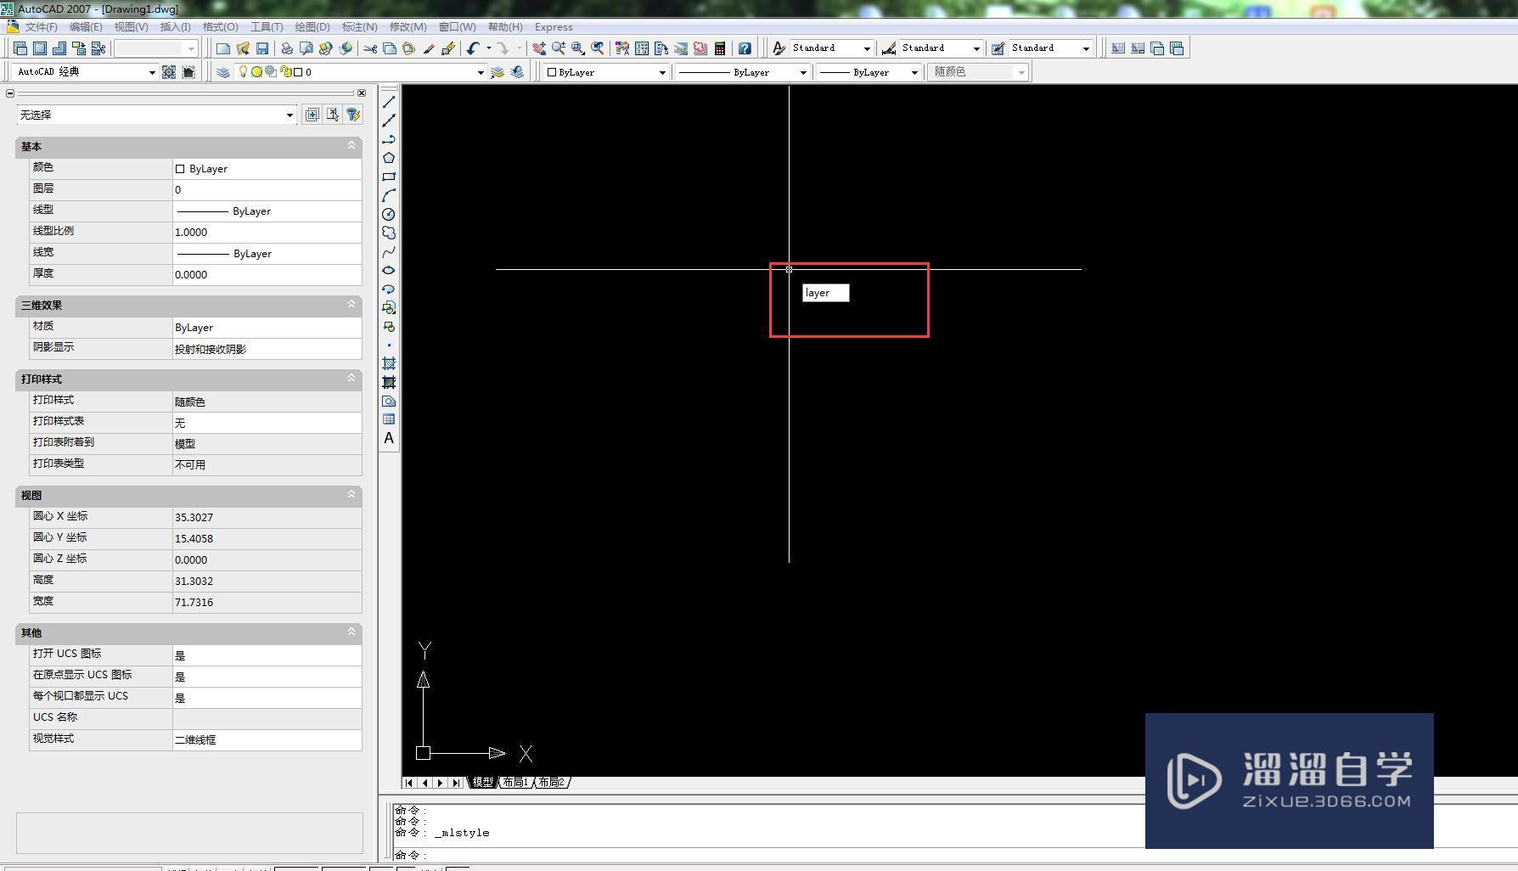Select the Make Block tool
This screenshot has height=871, width=1518.
389,326
